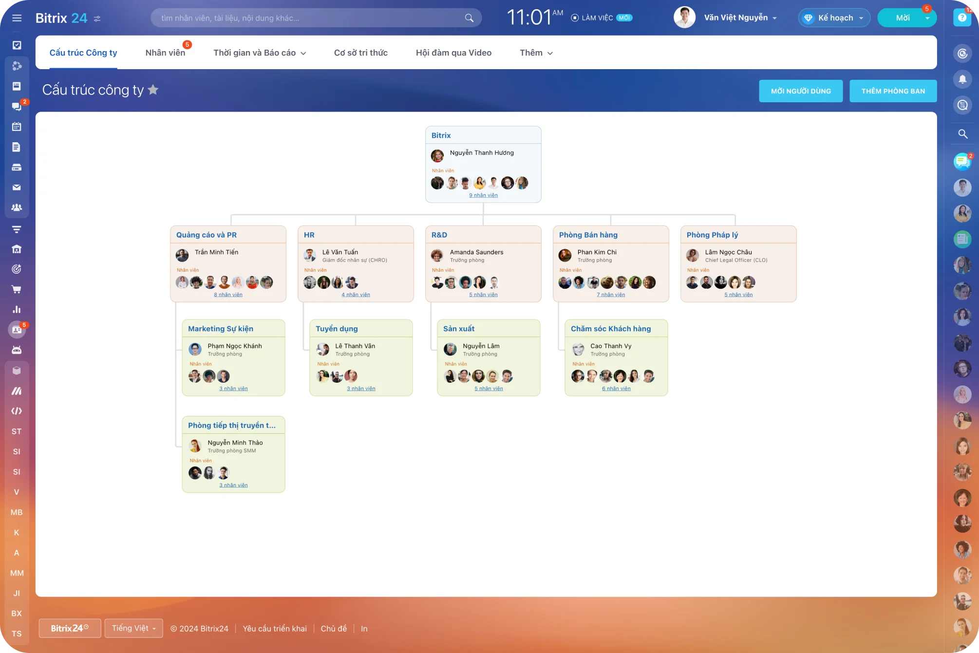This screenshot has height=653, width=979.
Task: Click the magnifier icon in the right panel
Action: click(x=962, y=134)
